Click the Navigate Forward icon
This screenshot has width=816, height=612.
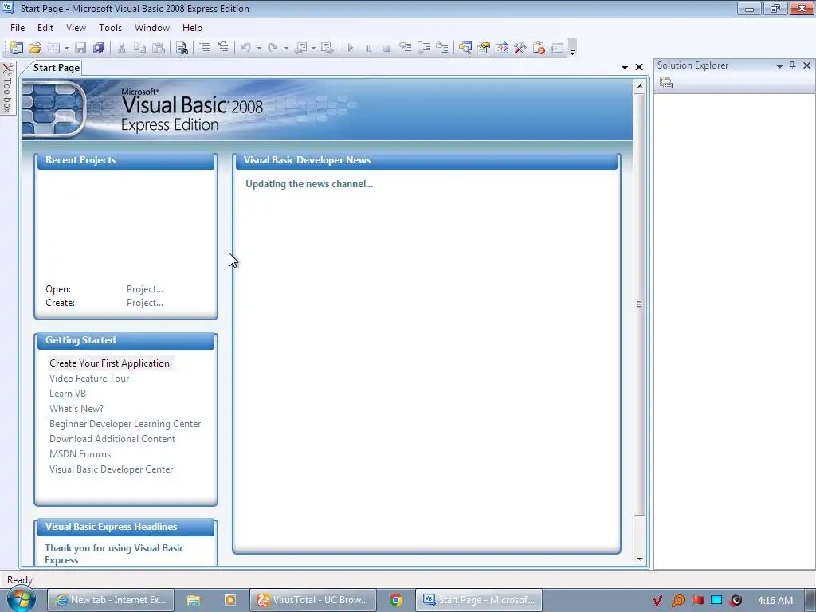(x=328, y=48)
